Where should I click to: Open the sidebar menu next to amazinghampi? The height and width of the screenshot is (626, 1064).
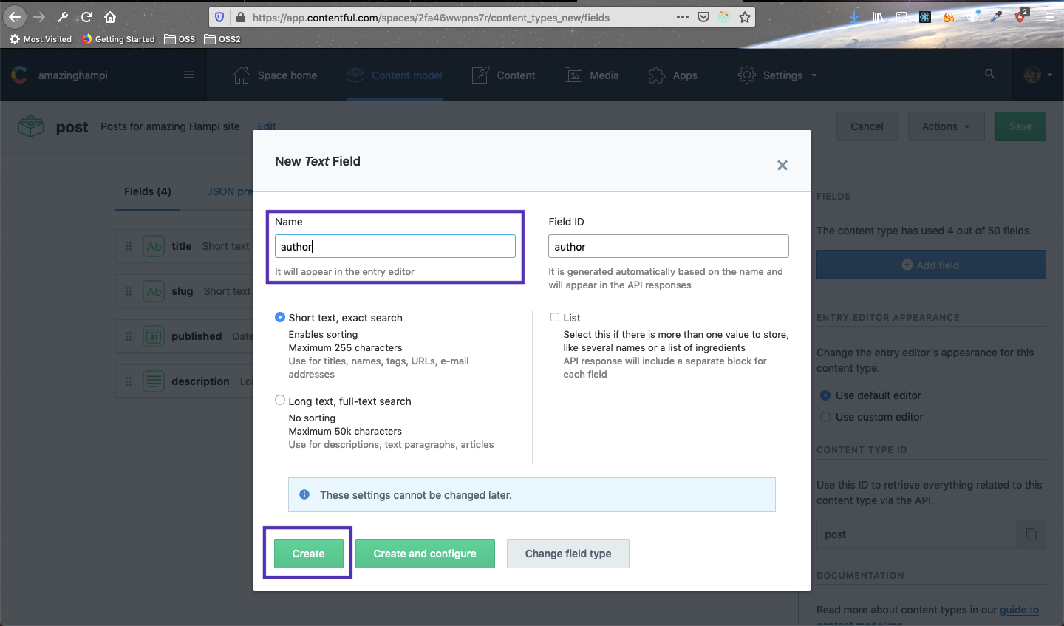click(x=189, y=75)
